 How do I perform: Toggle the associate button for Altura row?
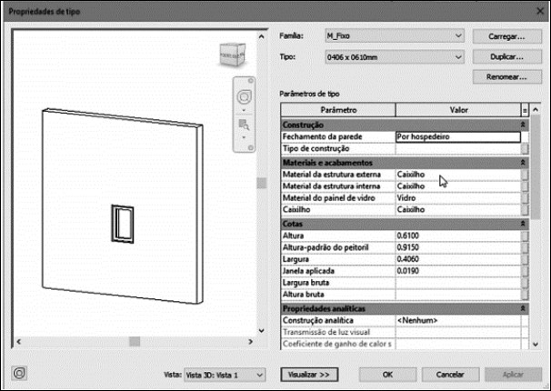(525, 236)
